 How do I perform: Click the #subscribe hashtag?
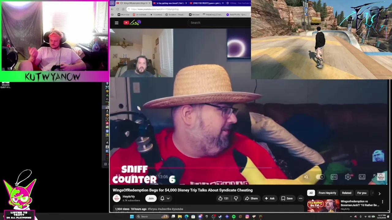[x=164, y=209]
